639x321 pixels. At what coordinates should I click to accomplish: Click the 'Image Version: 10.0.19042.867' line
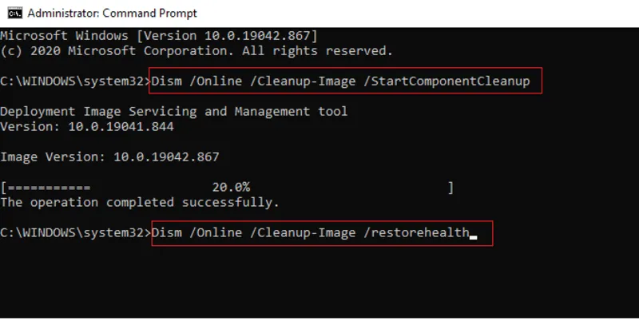pyautogui.click(x=109, y=157)
